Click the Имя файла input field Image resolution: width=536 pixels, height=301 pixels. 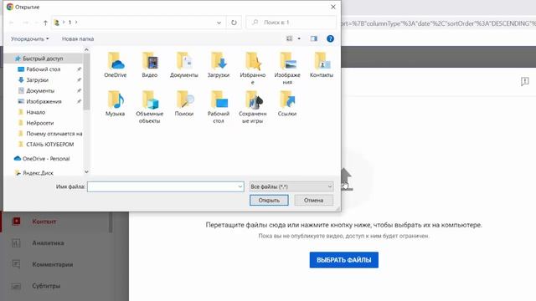point(166,186)
